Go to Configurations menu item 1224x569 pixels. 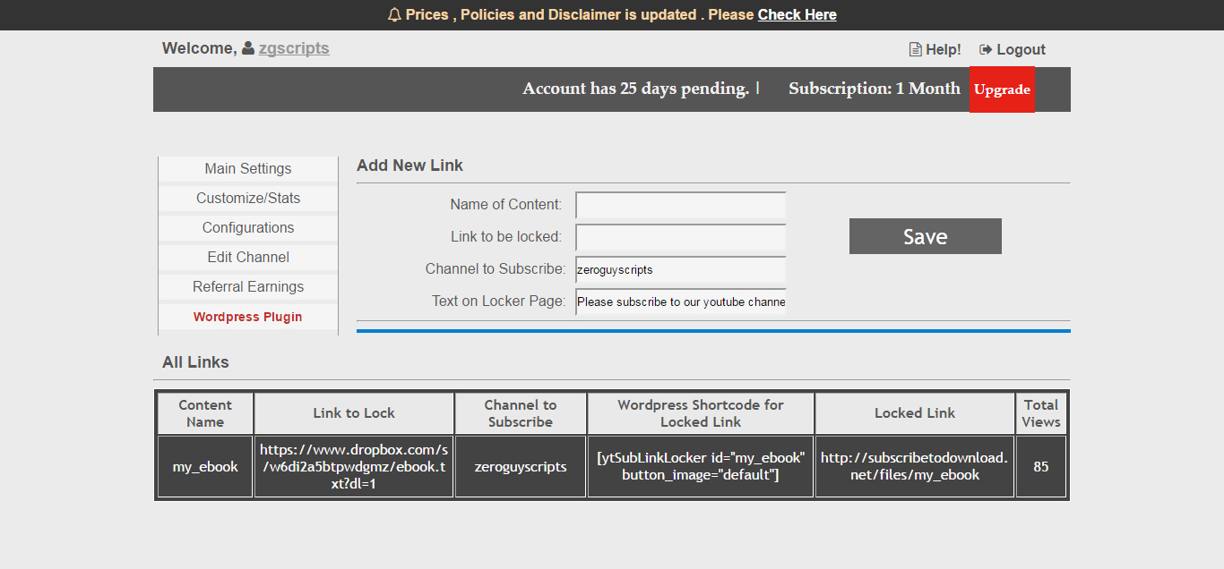[248, 228]
